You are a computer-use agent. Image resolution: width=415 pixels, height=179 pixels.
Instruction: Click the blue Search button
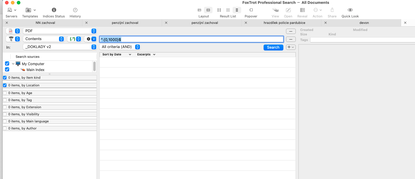point(273,47)
